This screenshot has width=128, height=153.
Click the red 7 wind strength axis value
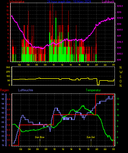pos(8,34)
